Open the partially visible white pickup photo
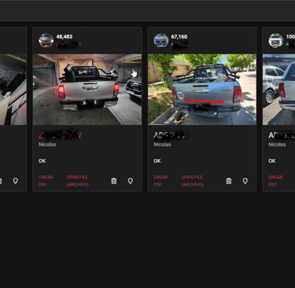Viewport: 295px width, 288px height. coord(278,90)
